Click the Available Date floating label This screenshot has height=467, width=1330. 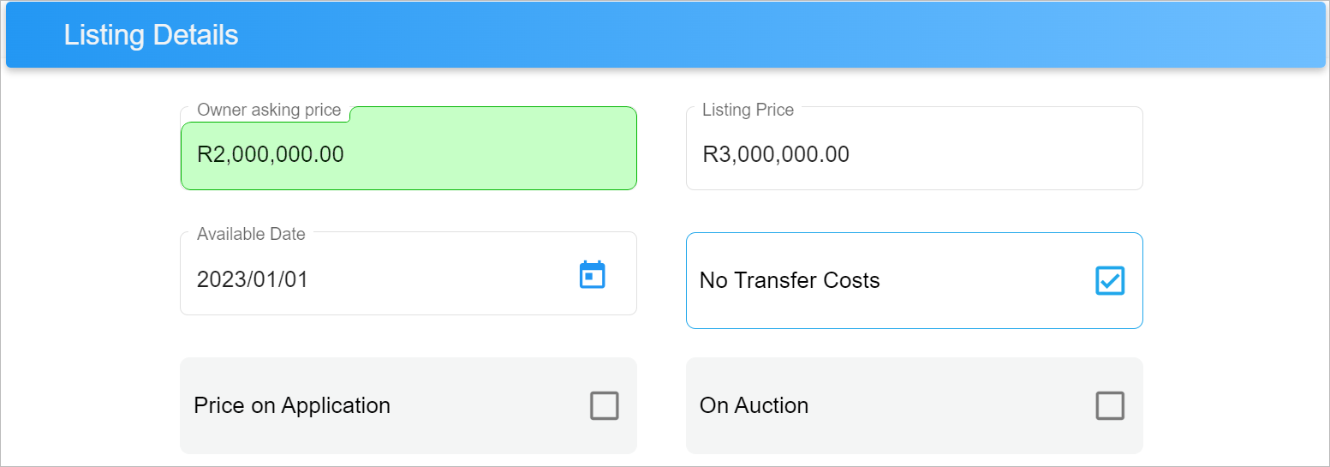[251, 234]
